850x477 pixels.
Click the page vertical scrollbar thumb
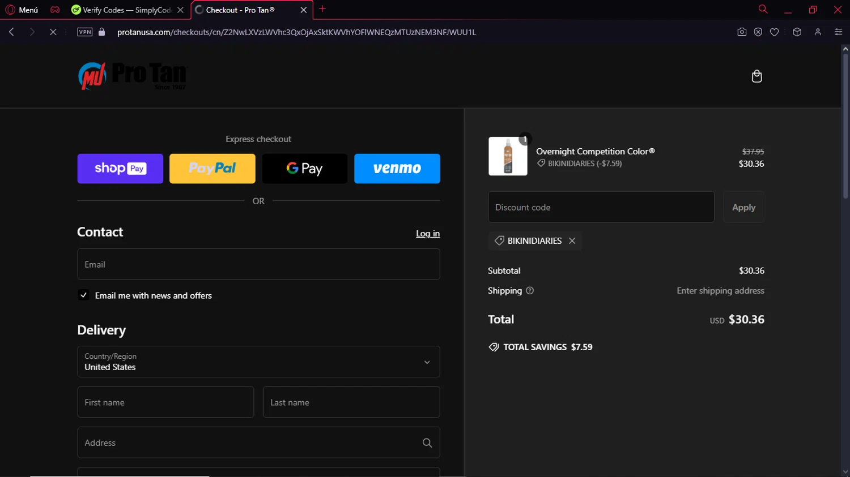pyautogui.click(x=845, y=126)
